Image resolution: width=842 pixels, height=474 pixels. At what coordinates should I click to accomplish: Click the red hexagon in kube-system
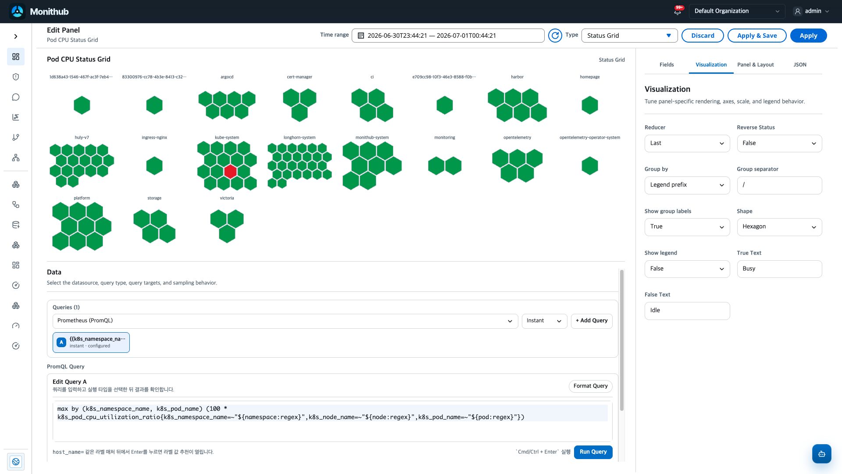click(x=230, y=172)
